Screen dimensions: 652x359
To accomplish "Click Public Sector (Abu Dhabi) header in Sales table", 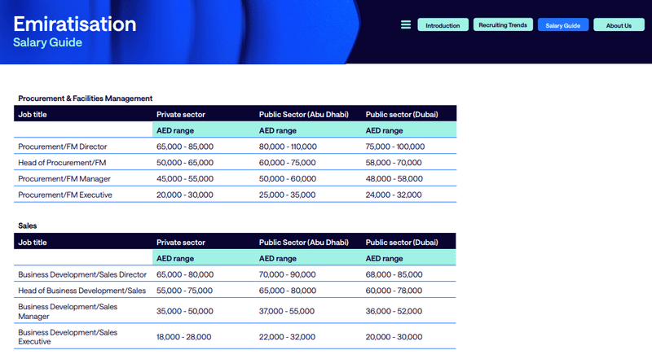I will click(303, 243).
